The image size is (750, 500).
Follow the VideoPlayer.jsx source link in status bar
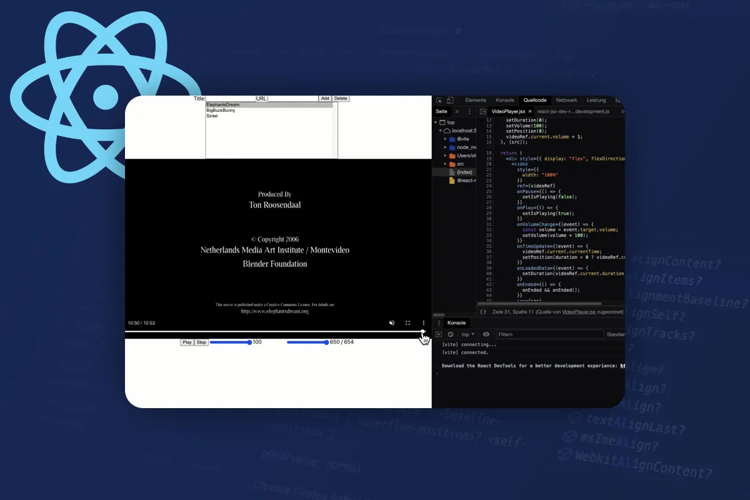pyautogui.click(x=579, y=311)
